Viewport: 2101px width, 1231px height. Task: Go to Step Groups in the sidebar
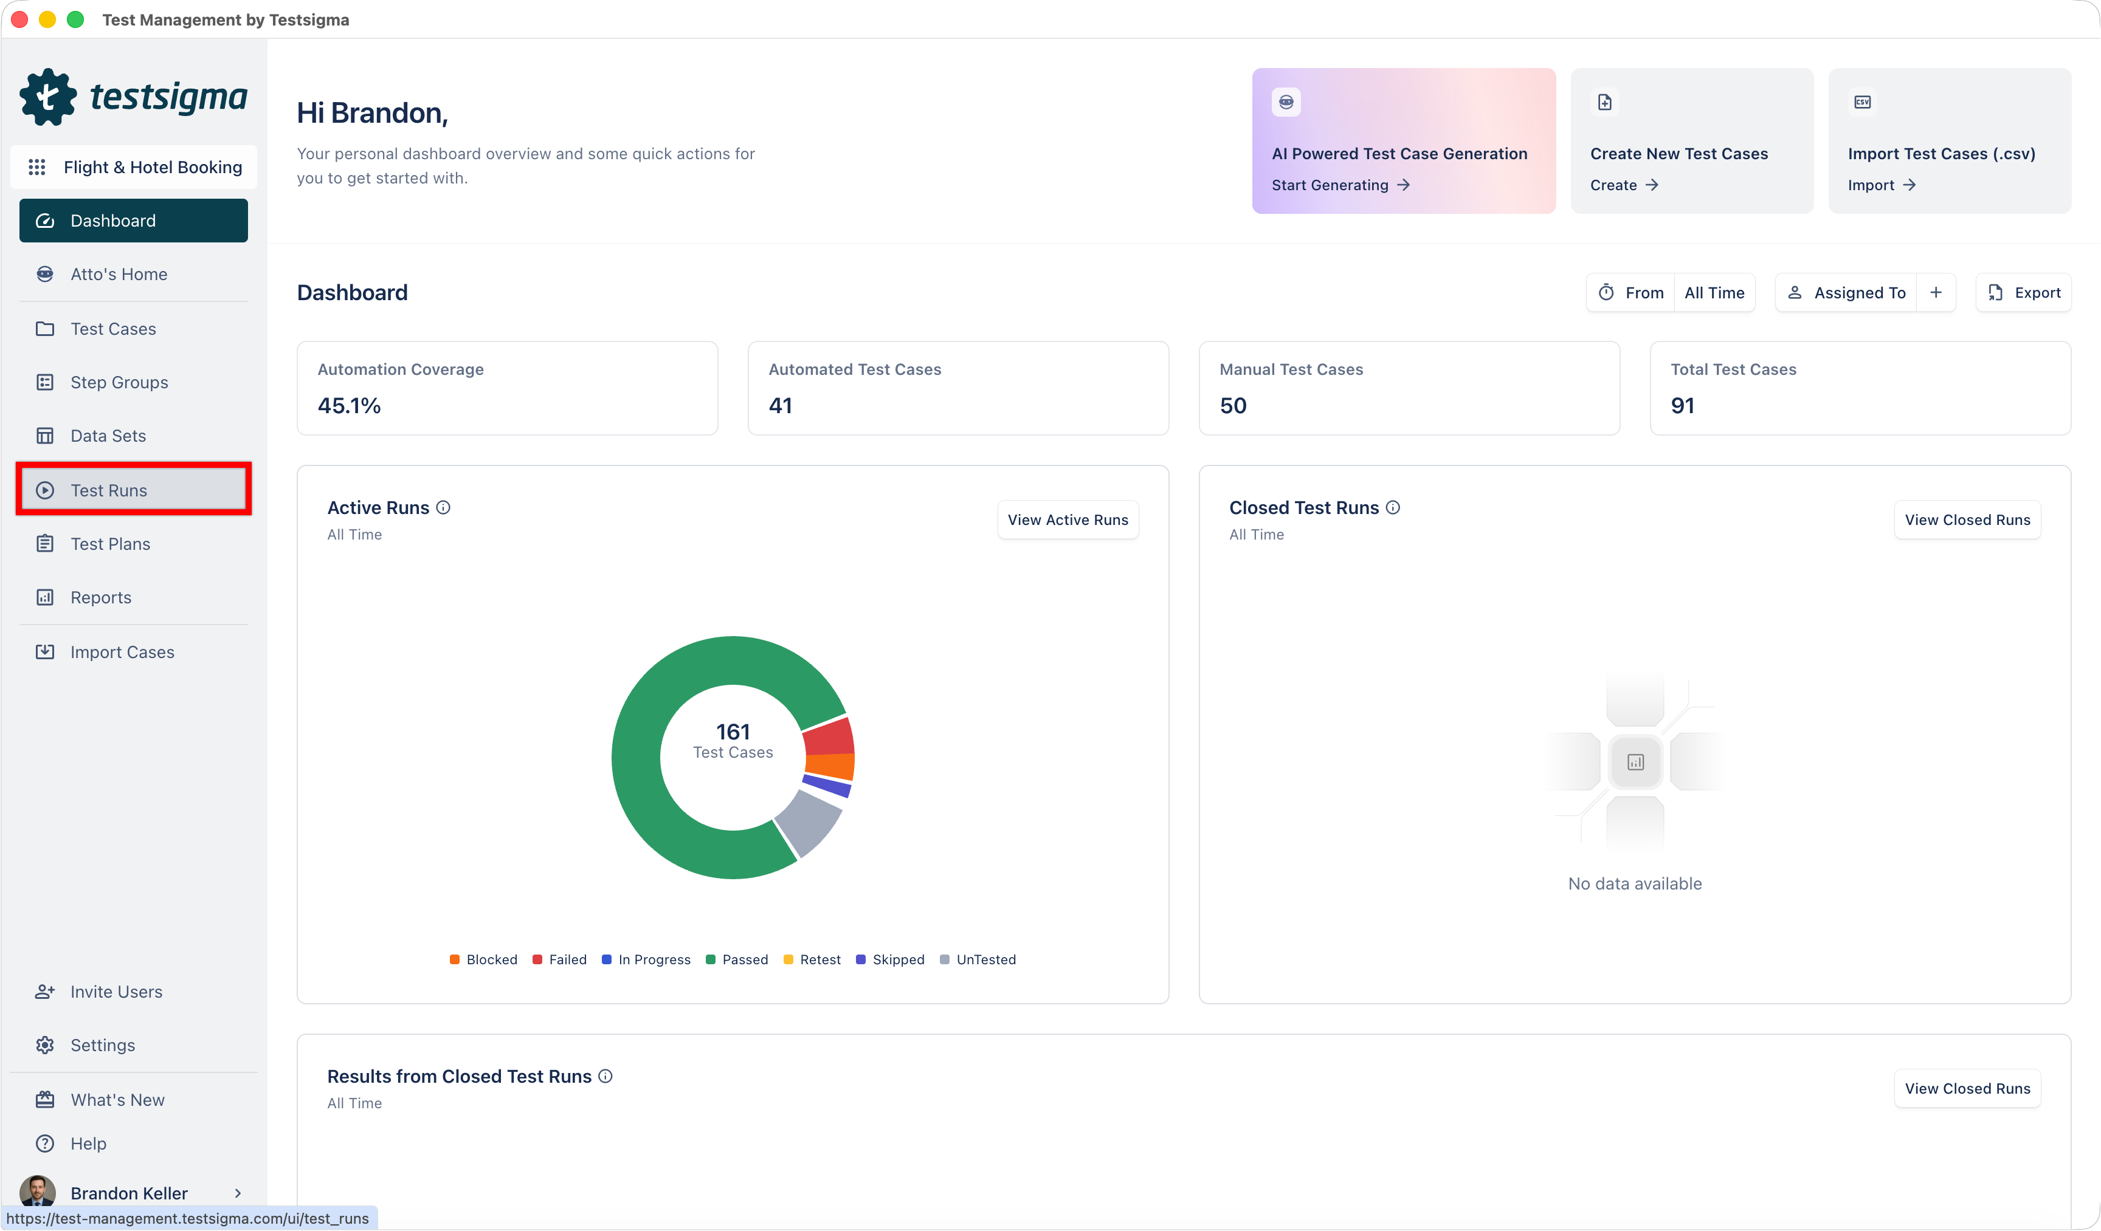119,383
